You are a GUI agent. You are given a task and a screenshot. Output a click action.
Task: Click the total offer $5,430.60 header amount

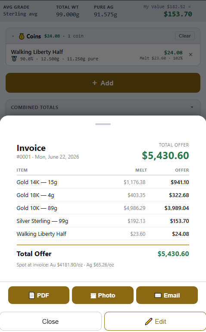click(165, 155)
